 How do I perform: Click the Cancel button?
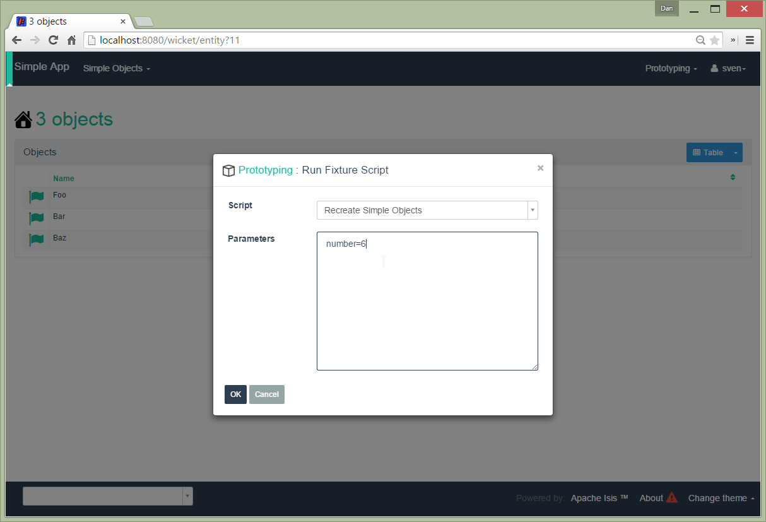click(266, 394)
